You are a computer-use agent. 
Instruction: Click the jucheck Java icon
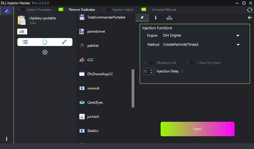click(82, 117)
